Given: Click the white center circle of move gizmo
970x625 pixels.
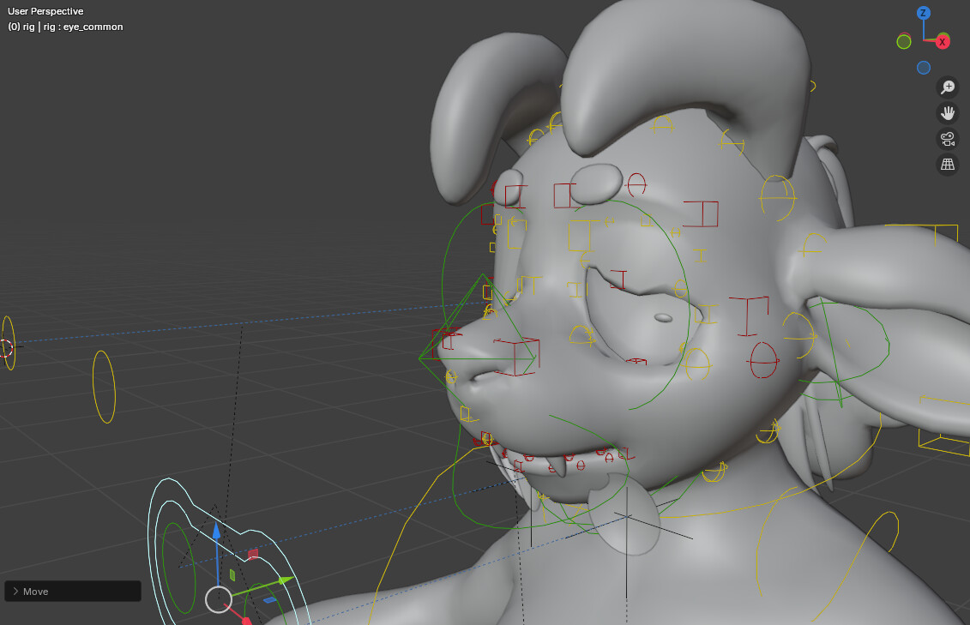Looking at the screenshot, I should click(219, 599).
